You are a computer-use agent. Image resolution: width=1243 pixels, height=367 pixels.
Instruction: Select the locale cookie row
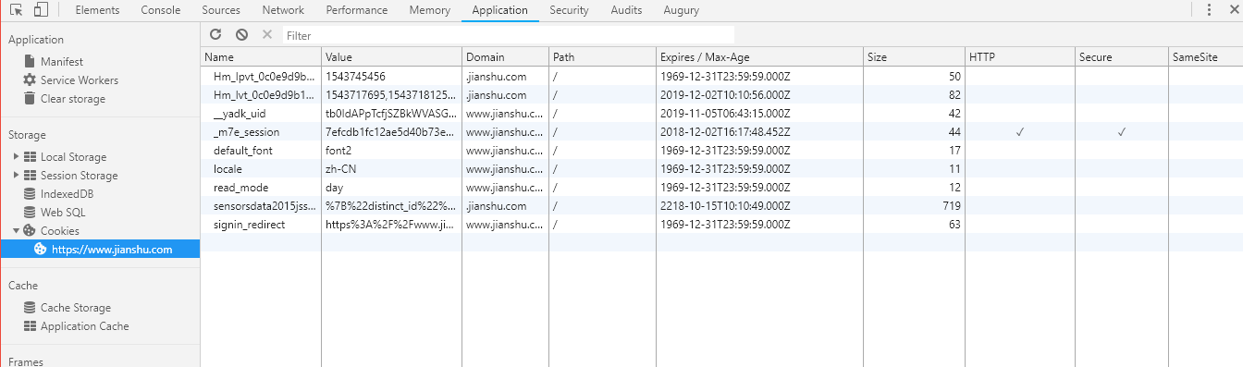721,169
